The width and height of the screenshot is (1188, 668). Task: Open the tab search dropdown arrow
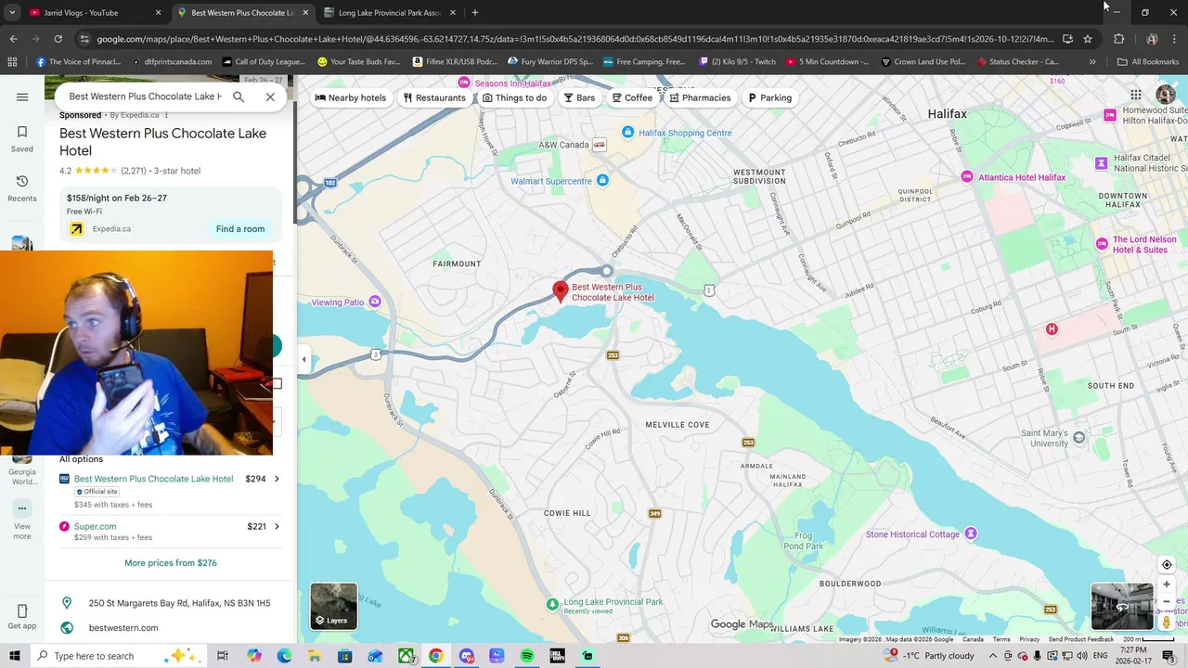12,13
